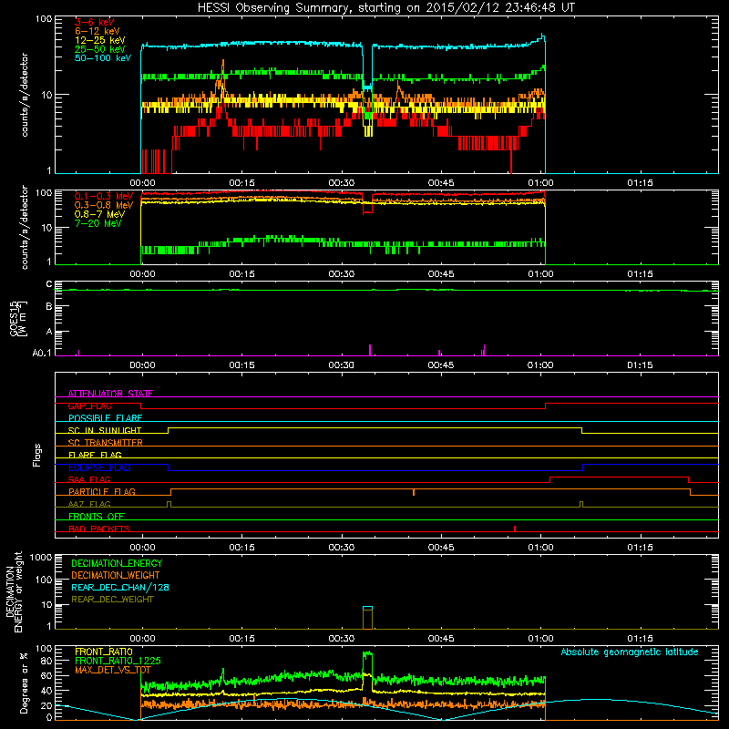Click the 0.8-7 MeV legend entry
729x729 pixels.
click(x=99, y=214)
